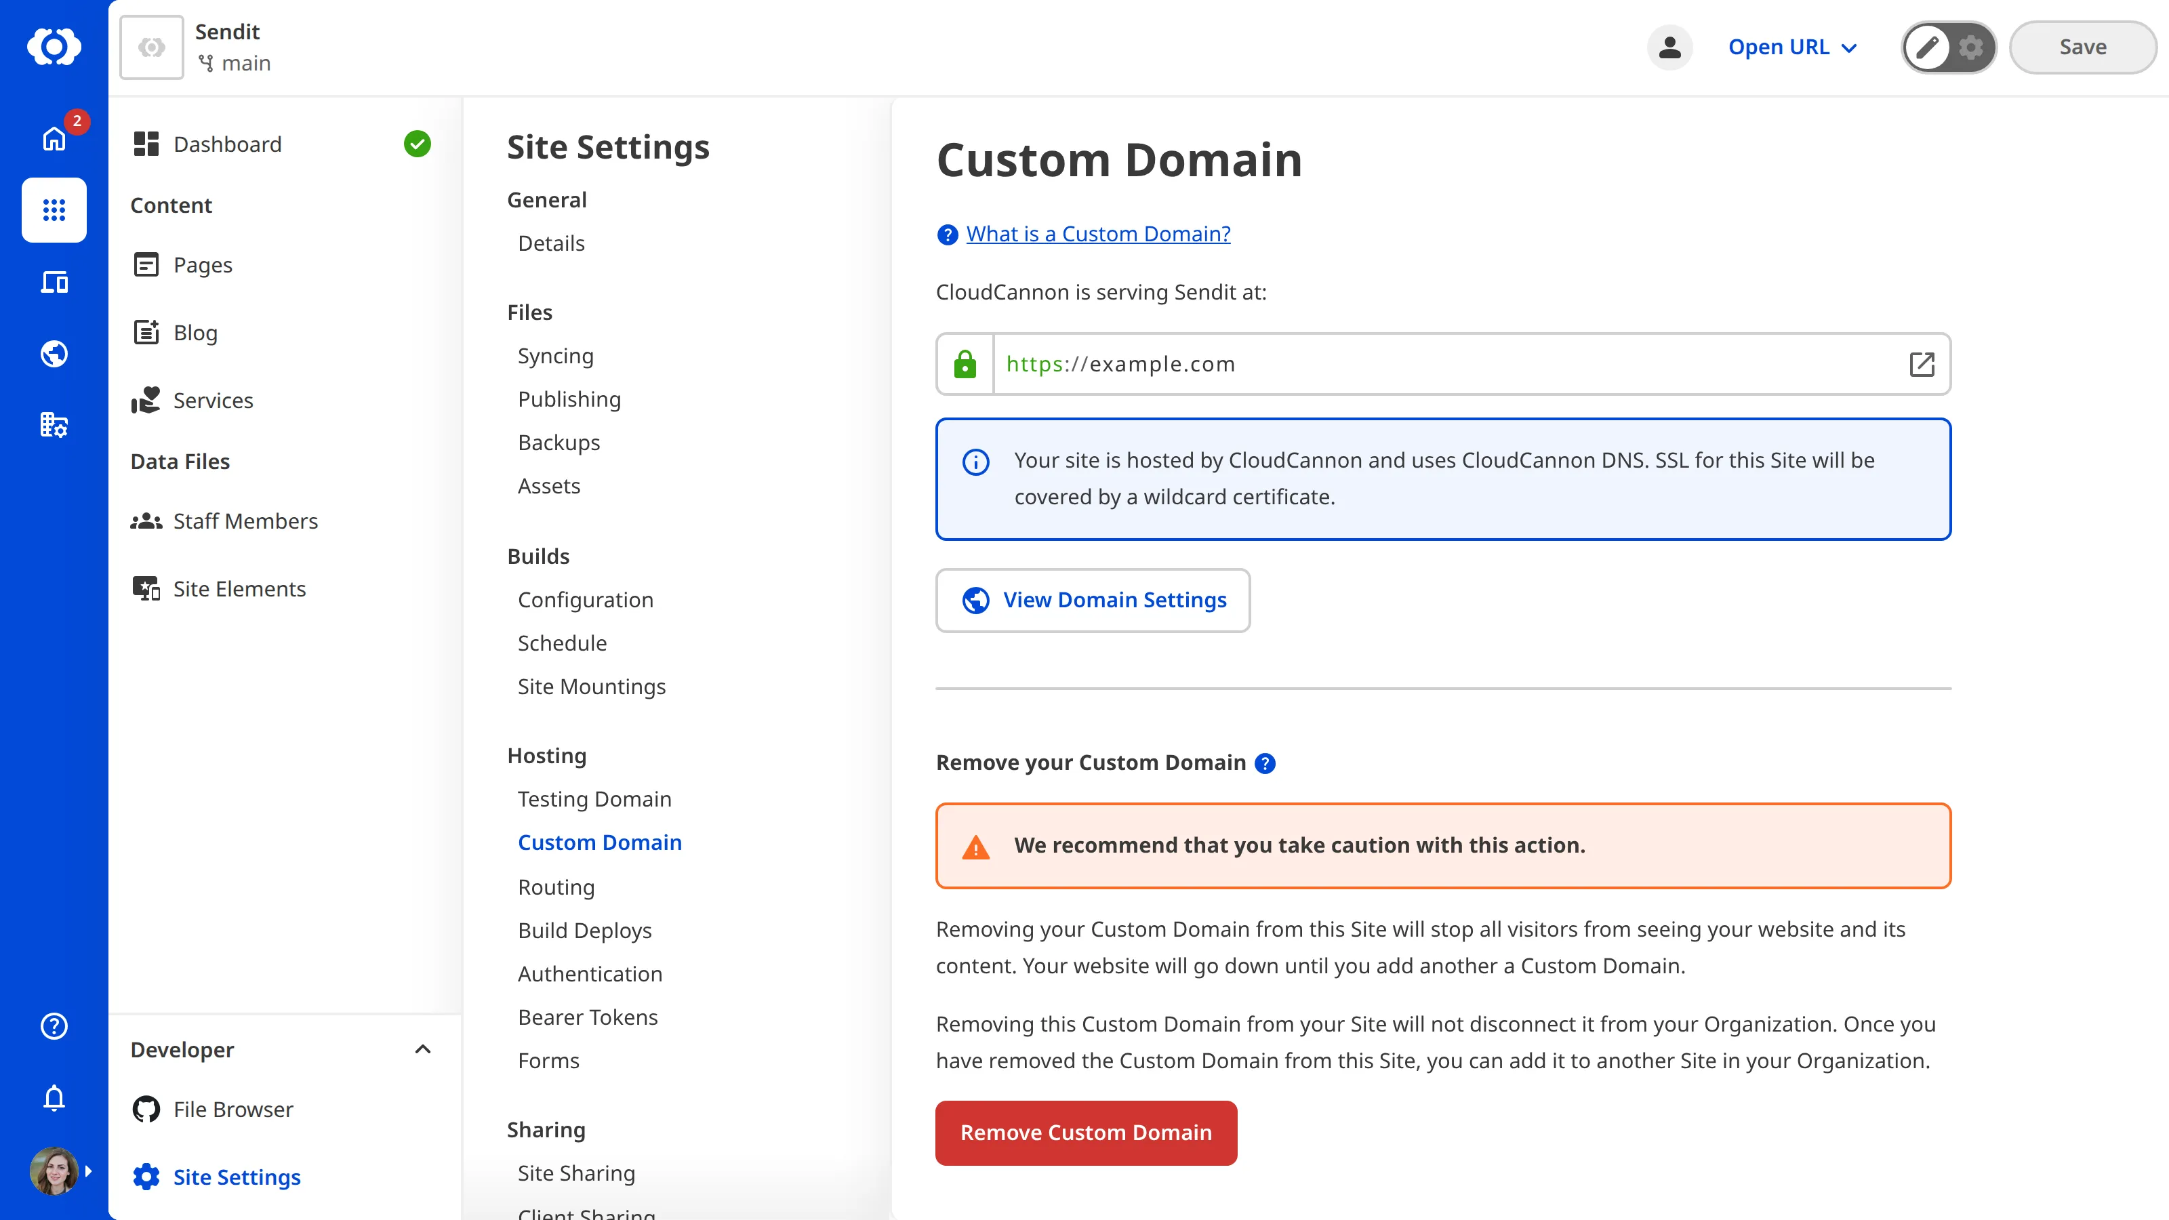
Task: Select Assets settings
Action: coord(549,486)
